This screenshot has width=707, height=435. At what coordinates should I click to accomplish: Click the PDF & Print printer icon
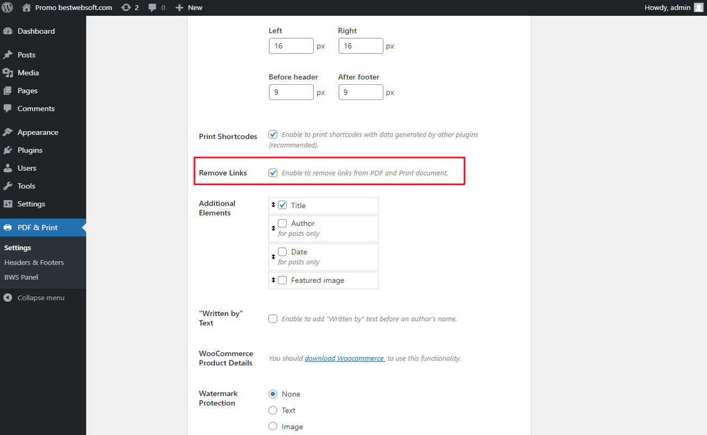[8, 228]
